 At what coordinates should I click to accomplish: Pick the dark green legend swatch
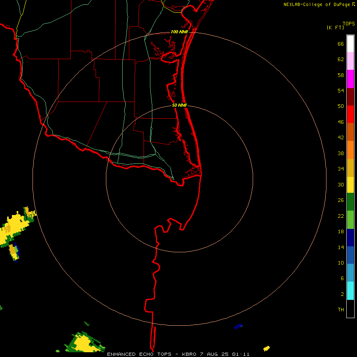[x=350, y=202]
